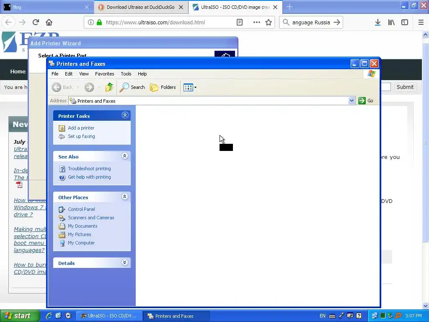Viewport: 429px width, 322px height.
Task: Open My Pictures from Other Places
Action: coord(79,235)
